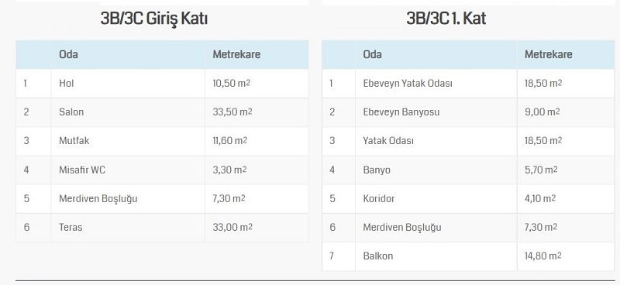The image size is (620, 285).
Task: Select the Ebeveyn Yatak Odası row
Action: coord(468,84)
